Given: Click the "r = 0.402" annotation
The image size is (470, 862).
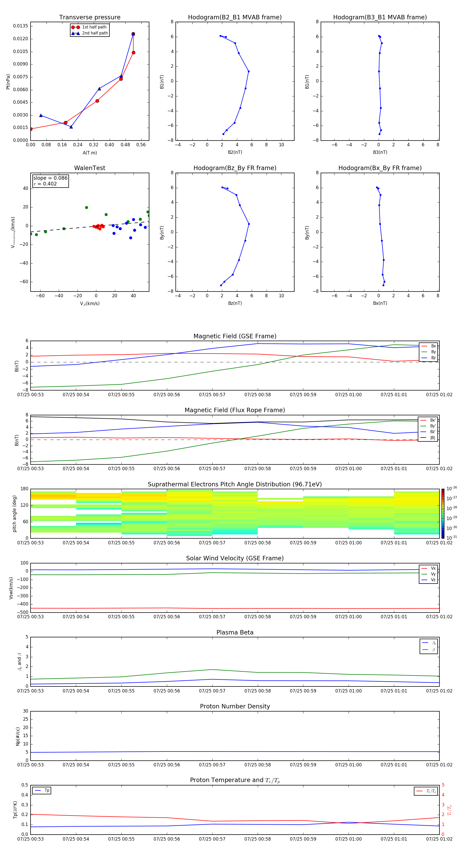Looking at the screenshot, I should (x=45, y=184).
